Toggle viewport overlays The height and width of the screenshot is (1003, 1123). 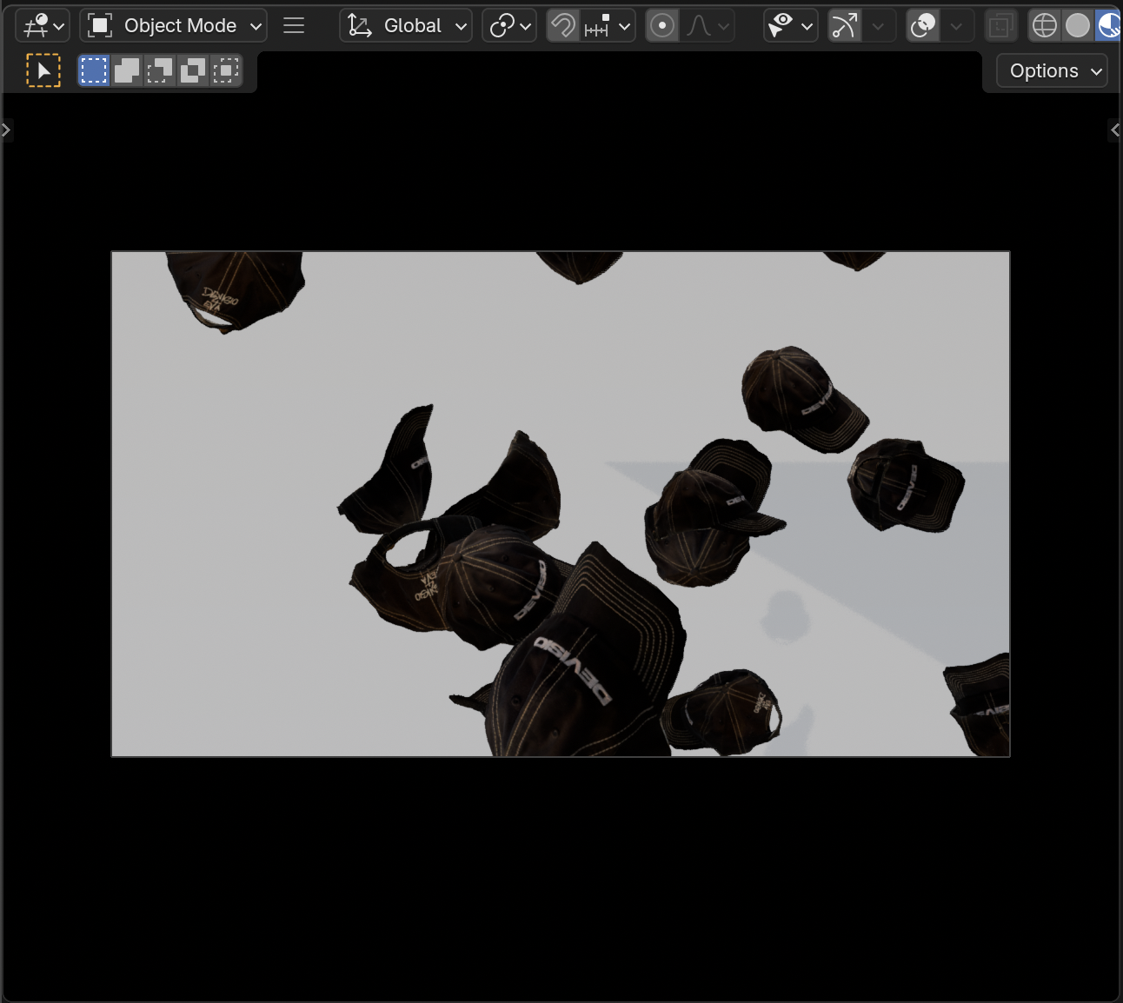922,26
